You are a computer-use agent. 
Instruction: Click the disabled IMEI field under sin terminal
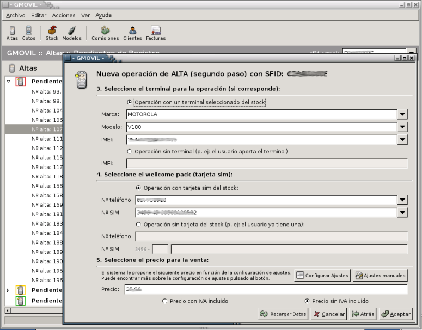pos(267,164)
